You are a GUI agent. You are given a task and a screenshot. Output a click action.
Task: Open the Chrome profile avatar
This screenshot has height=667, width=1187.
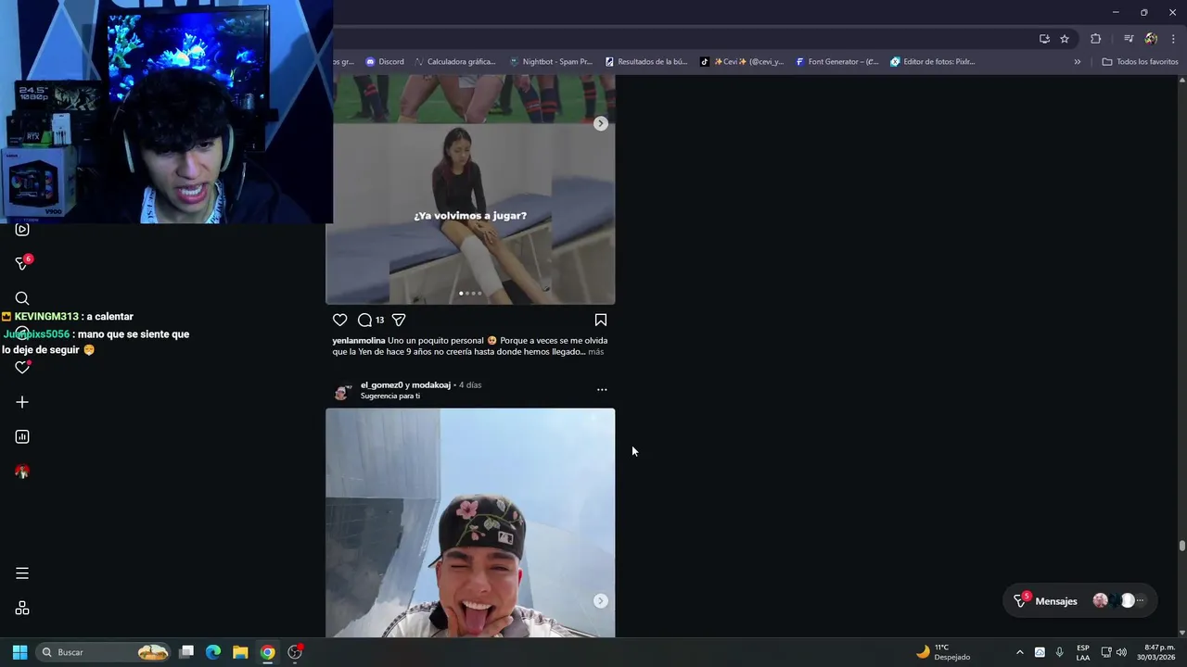1151,39
